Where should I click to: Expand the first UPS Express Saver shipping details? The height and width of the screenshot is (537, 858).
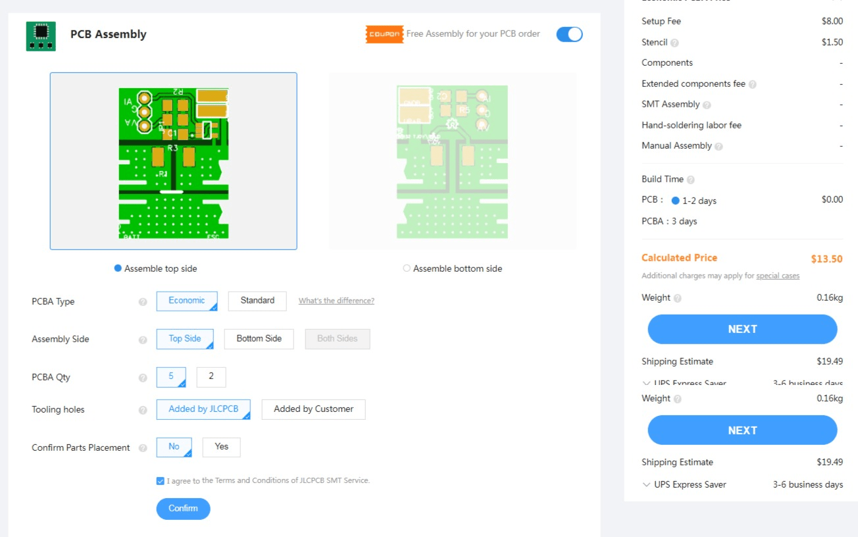tap(646, 384)
